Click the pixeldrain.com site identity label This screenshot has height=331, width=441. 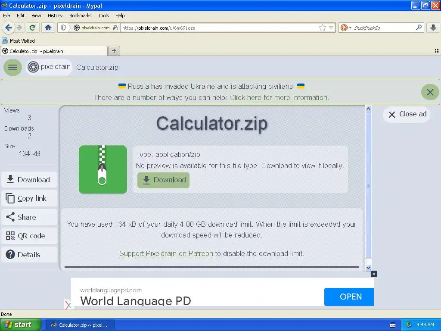[x=95, y=28]
